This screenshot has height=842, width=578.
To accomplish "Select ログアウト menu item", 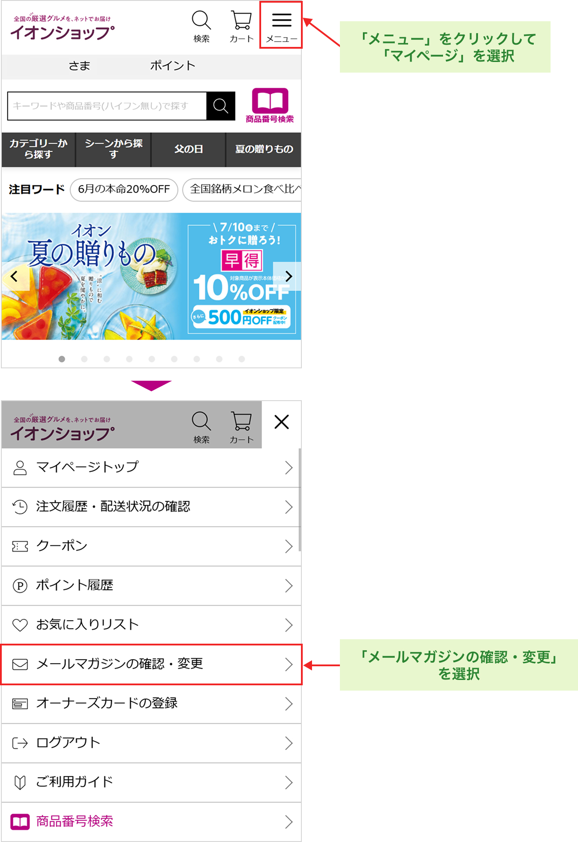I will pyautogui.click(x=151, y=743).
